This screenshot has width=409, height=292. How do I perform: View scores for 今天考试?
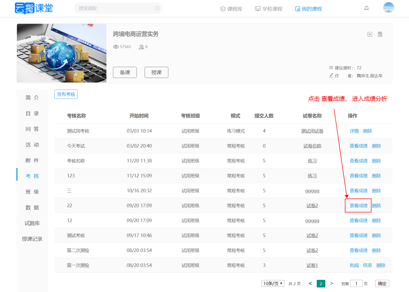359,146
